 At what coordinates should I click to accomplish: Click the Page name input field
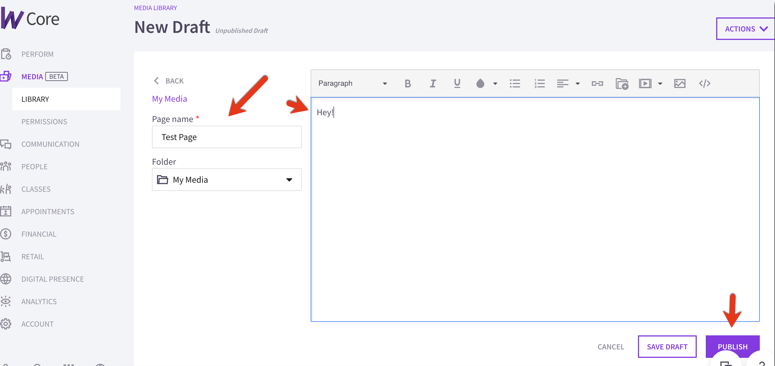227,137
